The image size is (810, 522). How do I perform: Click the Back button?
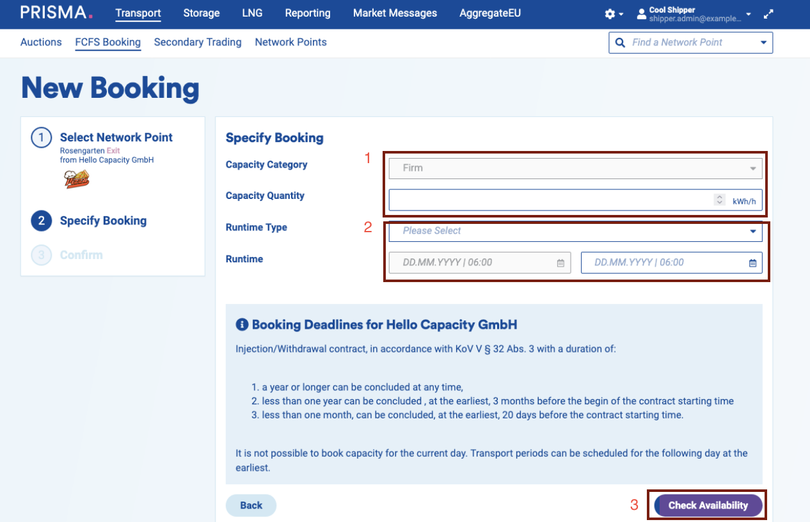pyautogui.click(x=251, y=505)
